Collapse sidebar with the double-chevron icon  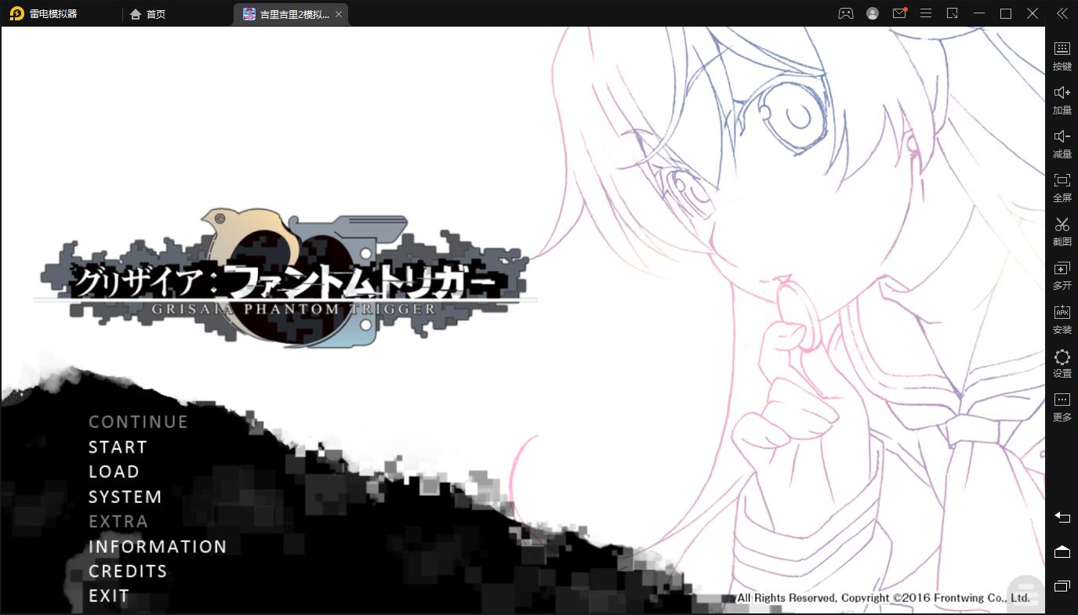click(x=1062, y=13)
